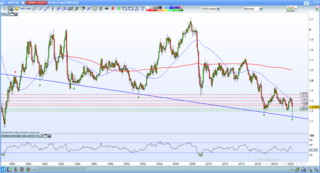This screenshot has height=173, width=320.
Task: Select the crossed lines tool
Action: (x=58, y=9)
